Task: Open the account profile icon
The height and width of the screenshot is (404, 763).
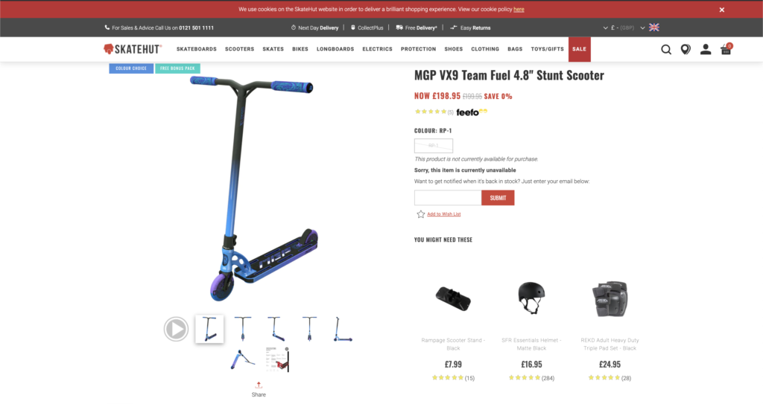Action: [706, 49]
